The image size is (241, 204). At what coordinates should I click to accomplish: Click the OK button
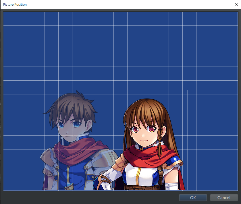coord(193,197)
